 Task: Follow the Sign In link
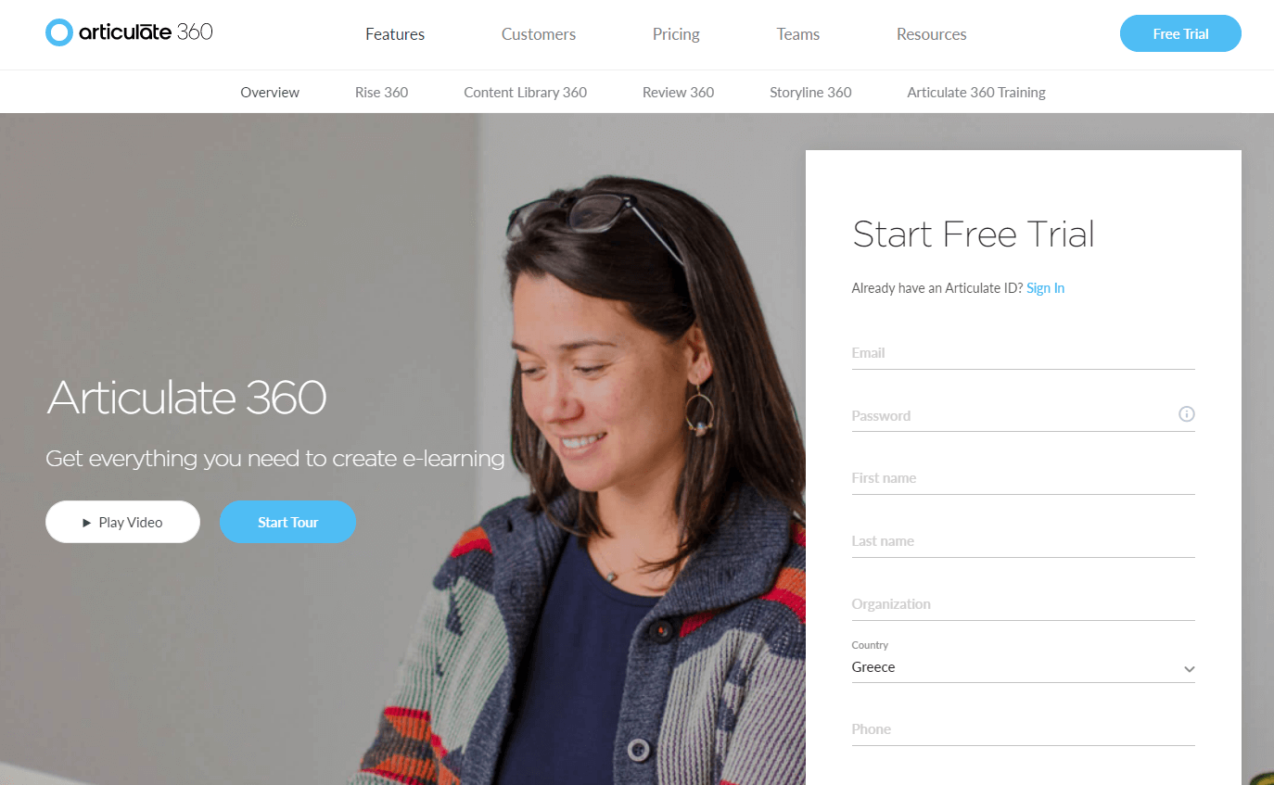point(1045,288)
